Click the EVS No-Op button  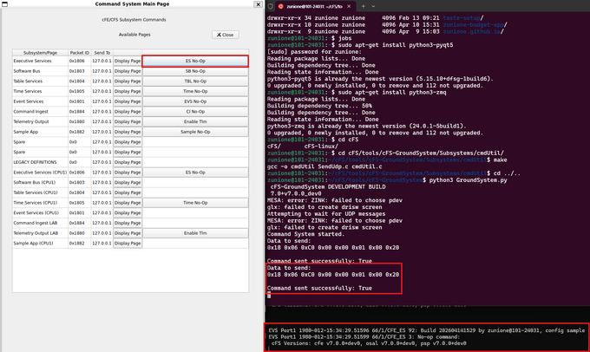(x=194, y=101)
